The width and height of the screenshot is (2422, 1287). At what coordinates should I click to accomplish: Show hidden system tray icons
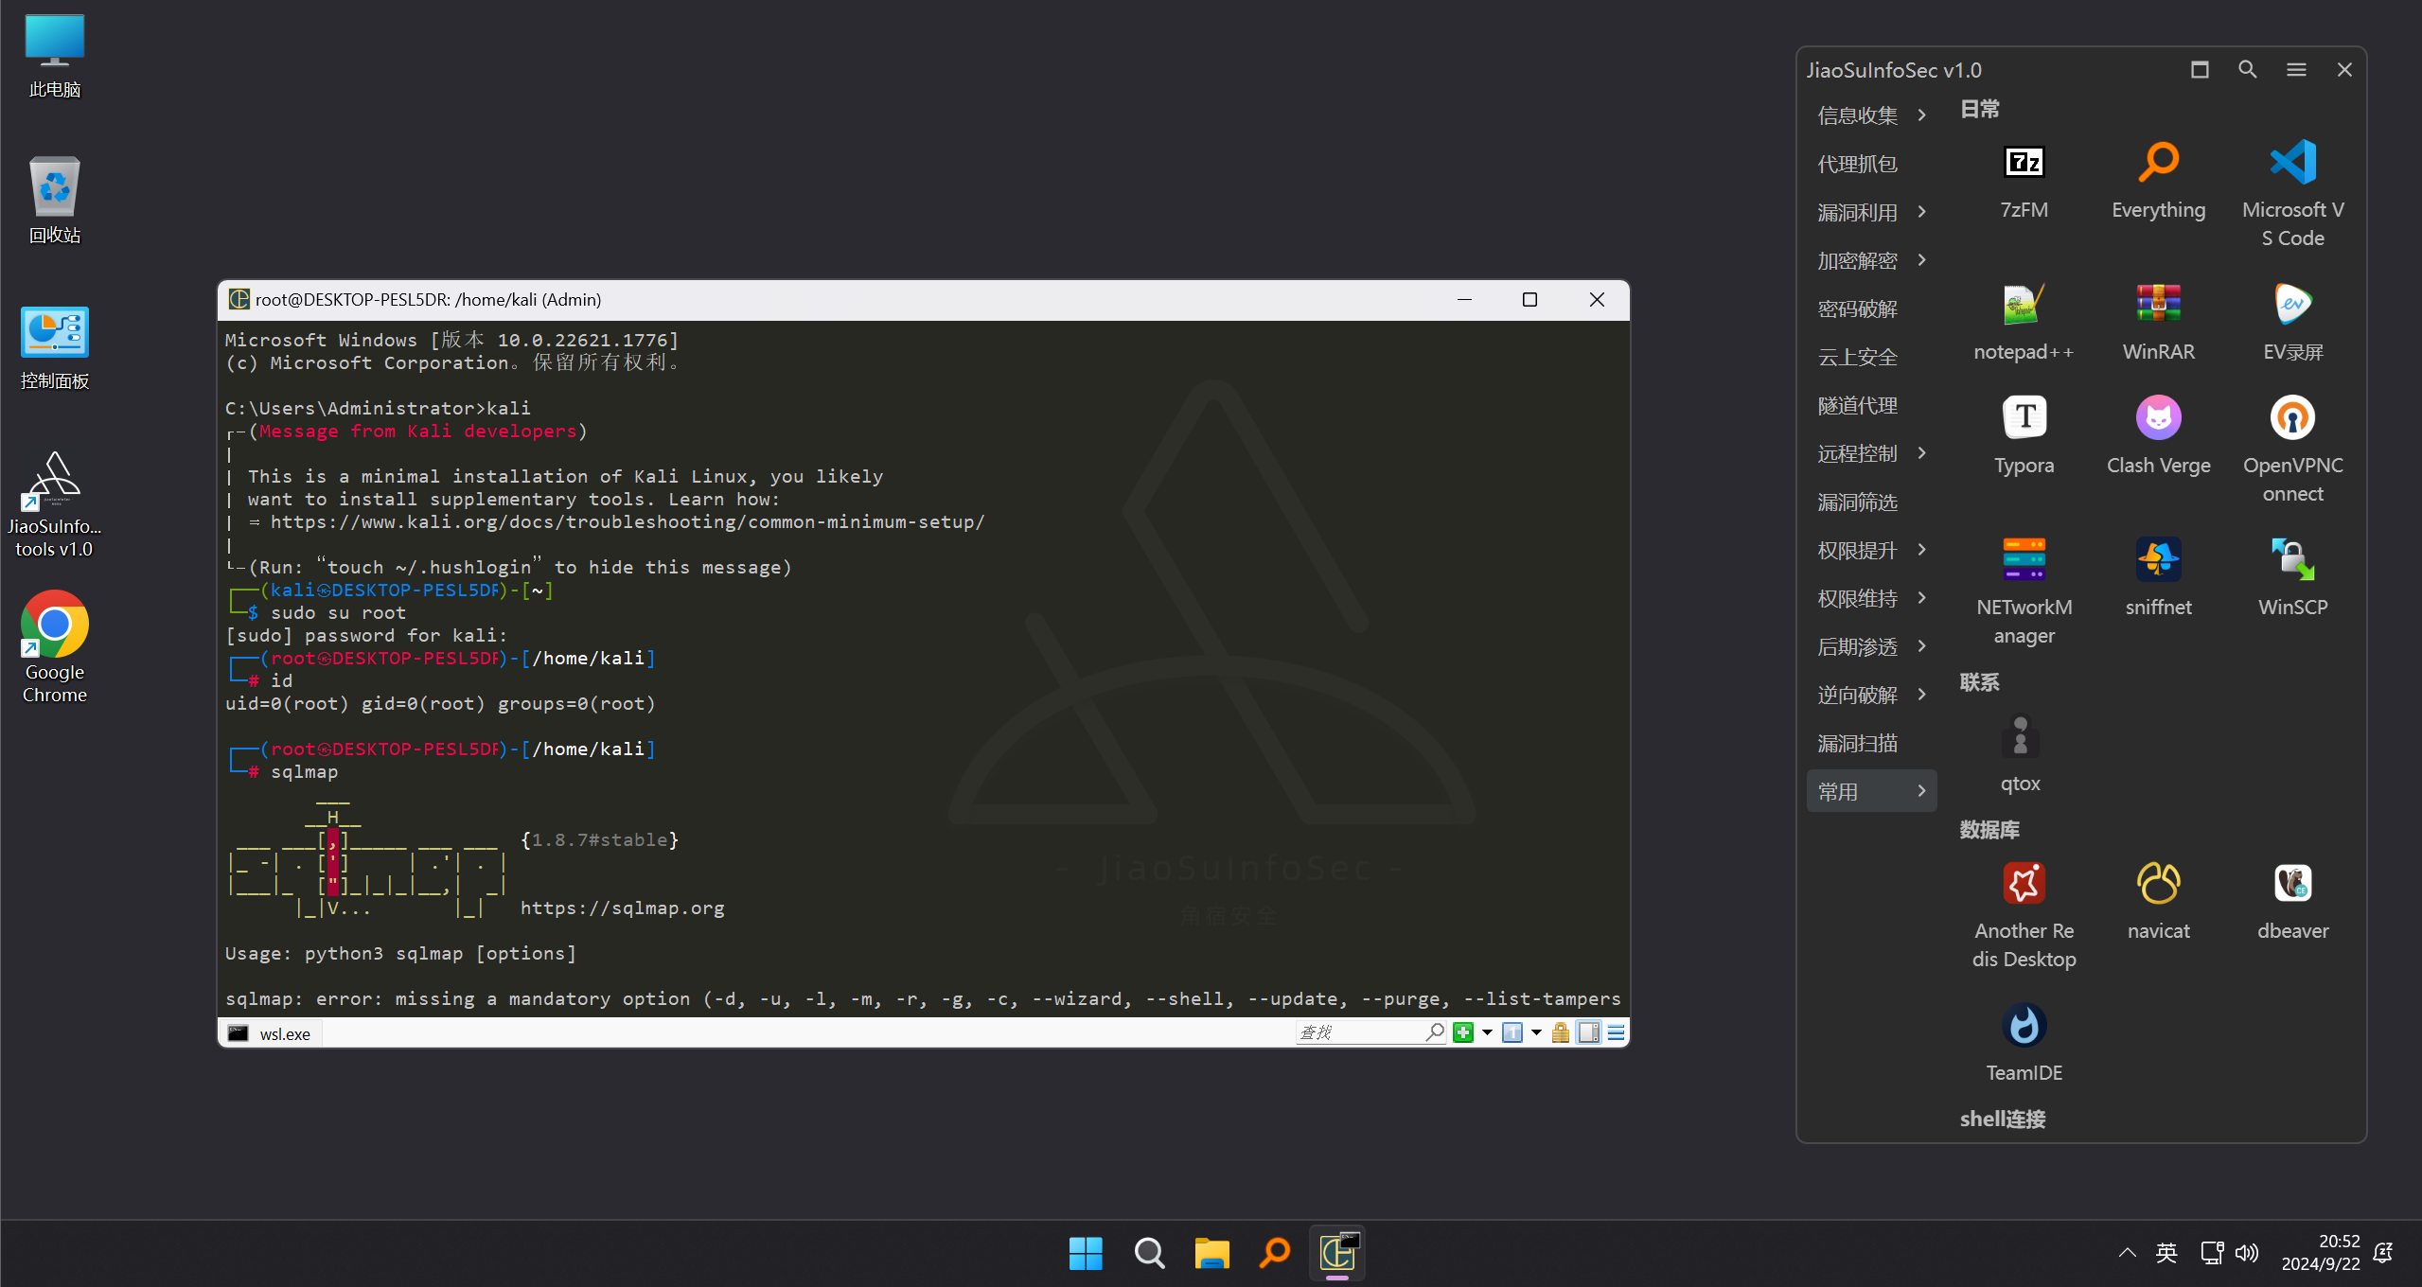point(2126,1253)
